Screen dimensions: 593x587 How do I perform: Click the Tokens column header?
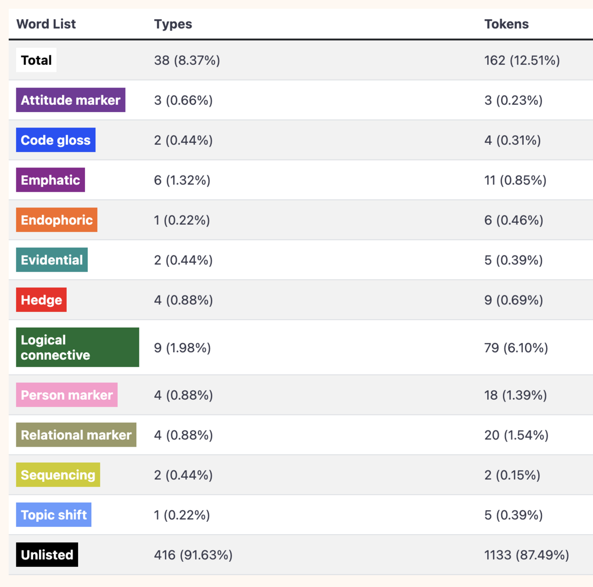507,24
